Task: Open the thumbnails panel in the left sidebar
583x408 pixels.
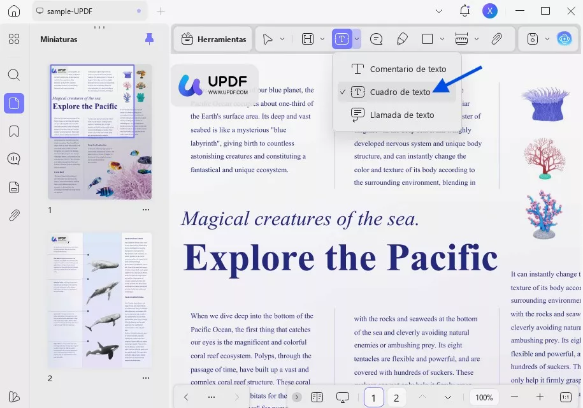Action: pyautogui.click(x=14, y=103)
